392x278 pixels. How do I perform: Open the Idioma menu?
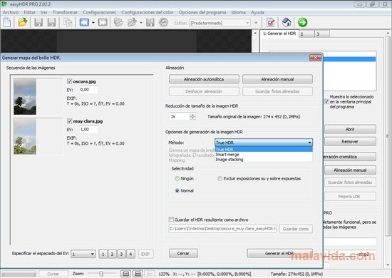(238, 12)
